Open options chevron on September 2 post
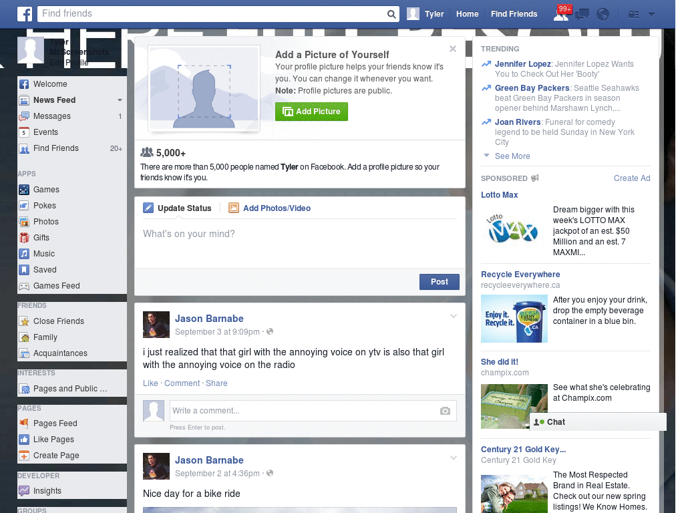This screenshot has width=684, height=513. pos(454,458)
